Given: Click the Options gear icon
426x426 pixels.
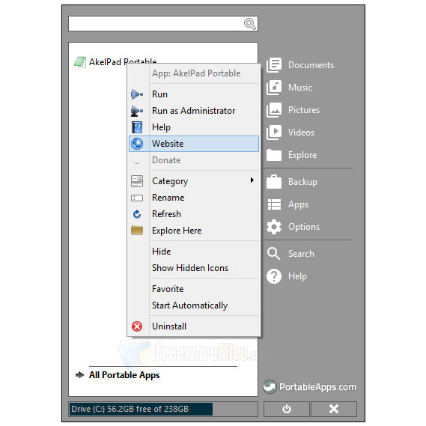Looking at the screenshot, I should click(x=274, y=227).
